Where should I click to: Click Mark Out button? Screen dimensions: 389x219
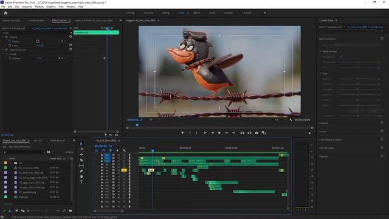196,133
